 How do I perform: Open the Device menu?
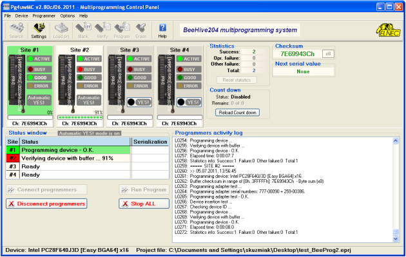21,16
